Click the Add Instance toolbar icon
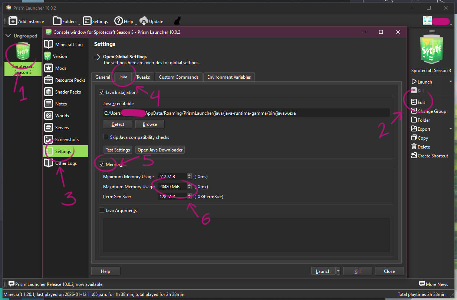This screenshot has height=300, width=457. (13, 21)
